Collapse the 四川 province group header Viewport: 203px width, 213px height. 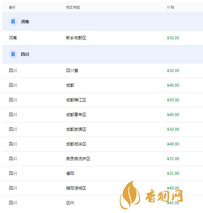click(102, 54)
